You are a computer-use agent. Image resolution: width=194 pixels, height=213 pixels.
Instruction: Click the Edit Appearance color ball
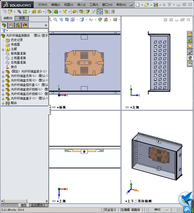point(100,19)
